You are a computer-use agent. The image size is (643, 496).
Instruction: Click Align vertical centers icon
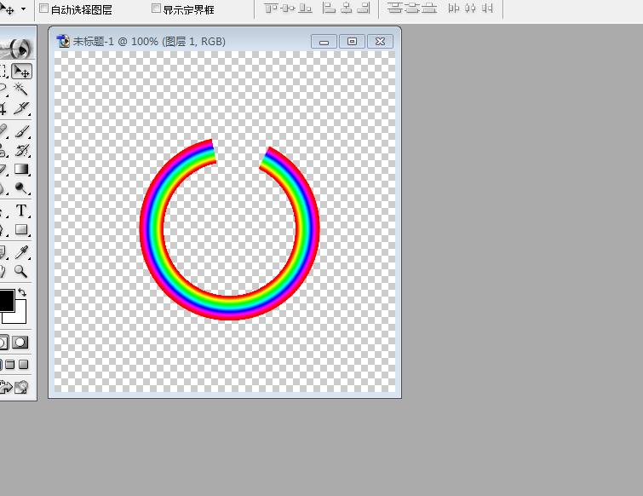[x=288, y=9]
